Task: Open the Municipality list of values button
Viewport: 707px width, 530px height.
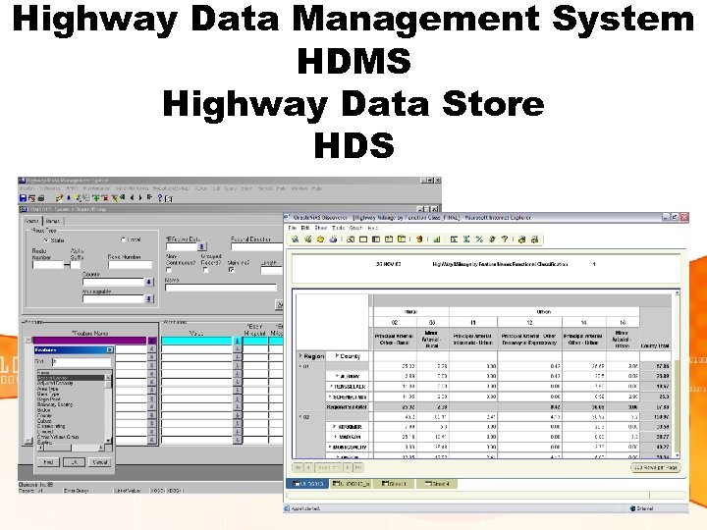Action: (149, 298)
